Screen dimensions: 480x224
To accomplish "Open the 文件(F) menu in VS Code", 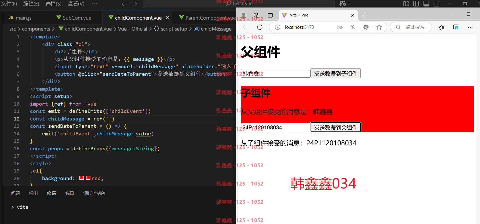I will tap(9, 4).
